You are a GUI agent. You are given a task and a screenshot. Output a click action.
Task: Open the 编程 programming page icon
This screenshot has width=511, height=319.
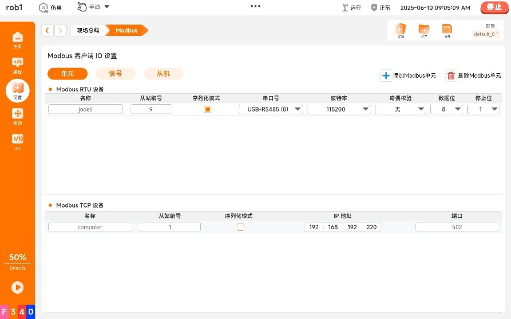point(18,64)
